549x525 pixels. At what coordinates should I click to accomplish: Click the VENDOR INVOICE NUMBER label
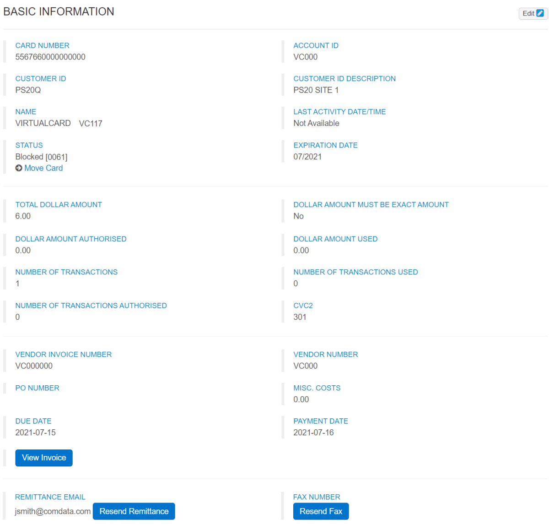63,354
